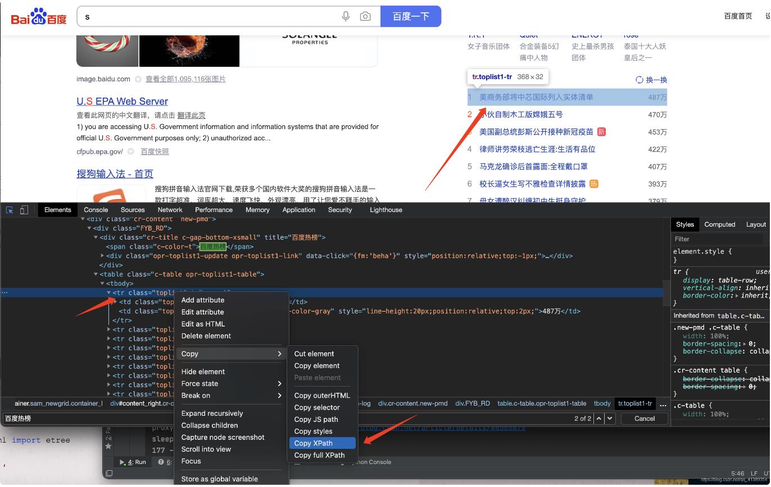Click the Cancel button in the DevTools search bar
Screen dimensions: 771x487
point(644,418)
